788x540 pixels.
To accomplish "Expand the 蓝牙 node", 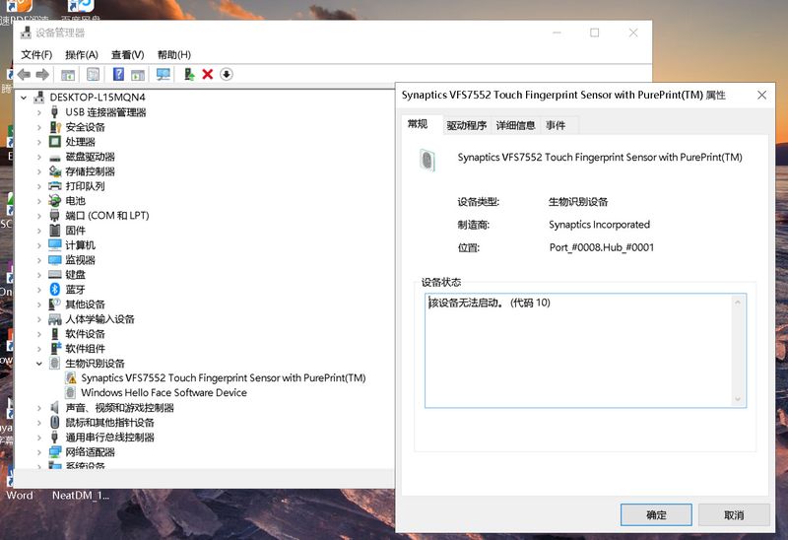I will tap(39, 290).
